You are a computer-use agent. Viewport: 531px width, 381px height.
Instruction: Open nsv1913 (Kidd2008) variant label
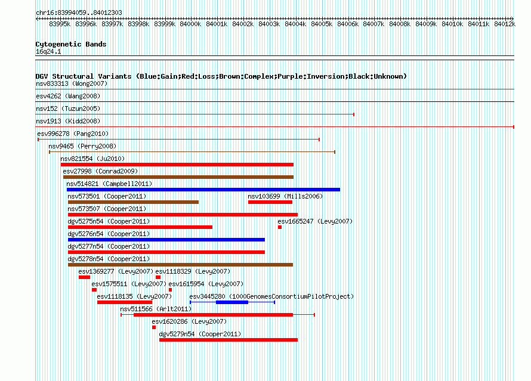point(68,121)
